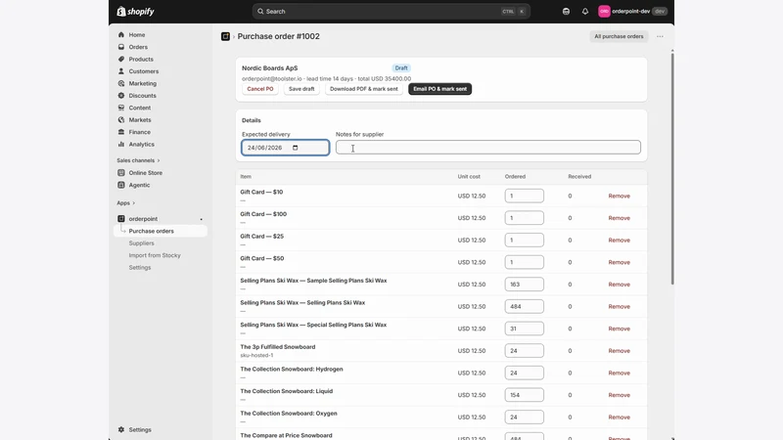Click the Nordic Boards ApS supplier name
The height and width of the screenshot is (440, 783).
[270, 67]
